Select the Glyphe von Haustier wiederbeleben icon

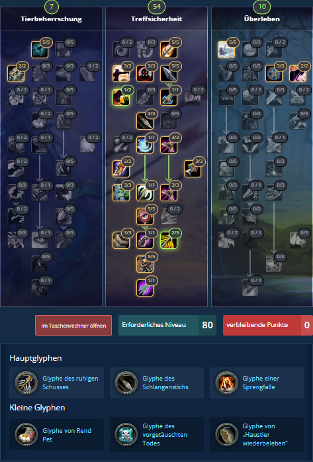tap(226, 435)
